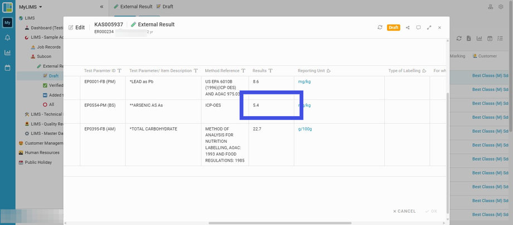Collapse the navigation panel with double chevron
Screen dimensions: 513x225
pos(101,7)
